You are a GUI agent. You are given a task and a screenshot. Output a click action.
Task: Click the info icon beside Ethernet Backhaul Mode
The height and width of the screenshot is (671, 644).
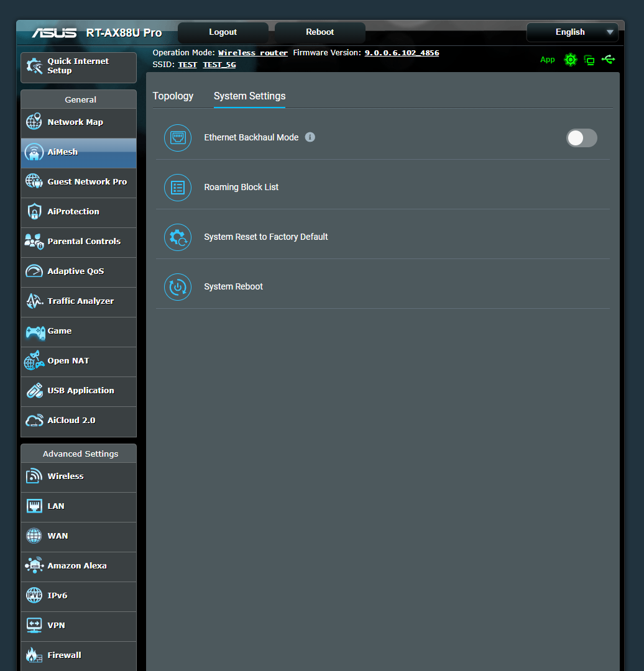click(x=310, y=137)
